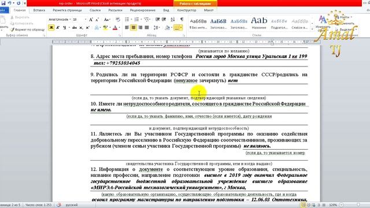
Task: Toggle Bold formatting
Action: [x=51, y=28]
